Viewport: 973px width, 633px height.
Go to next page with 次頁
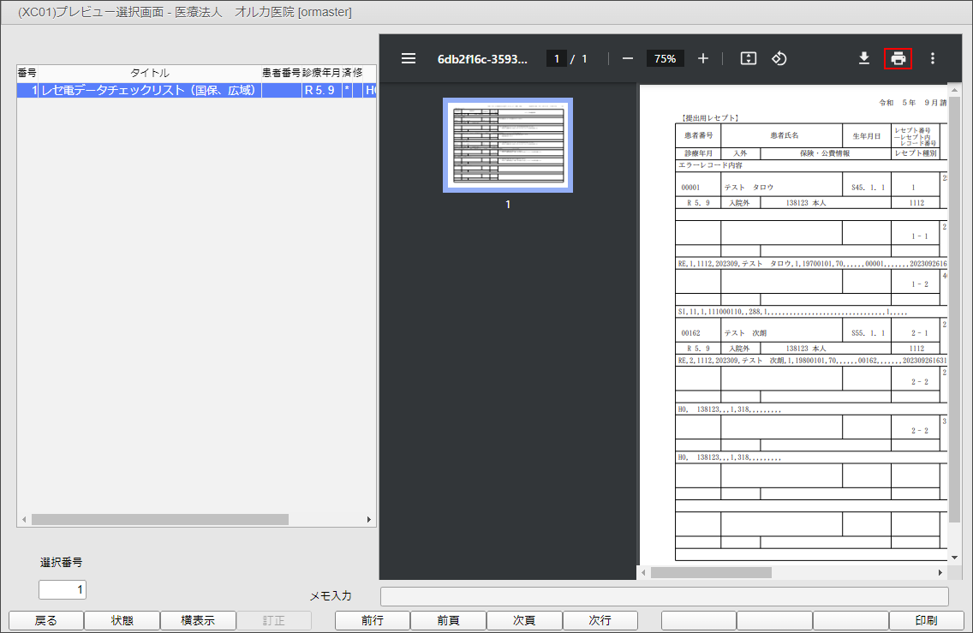tap(524, 621)
